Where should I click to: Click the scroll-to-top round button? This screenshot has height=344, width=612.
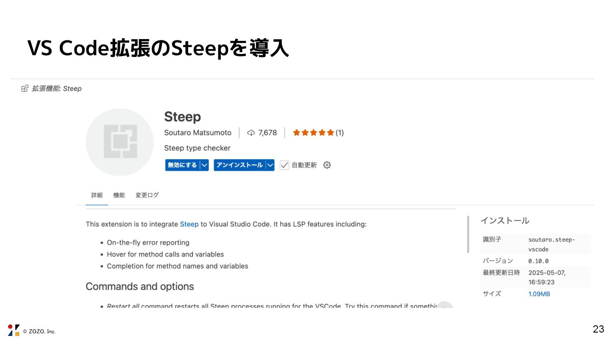(x=445, y=306)
